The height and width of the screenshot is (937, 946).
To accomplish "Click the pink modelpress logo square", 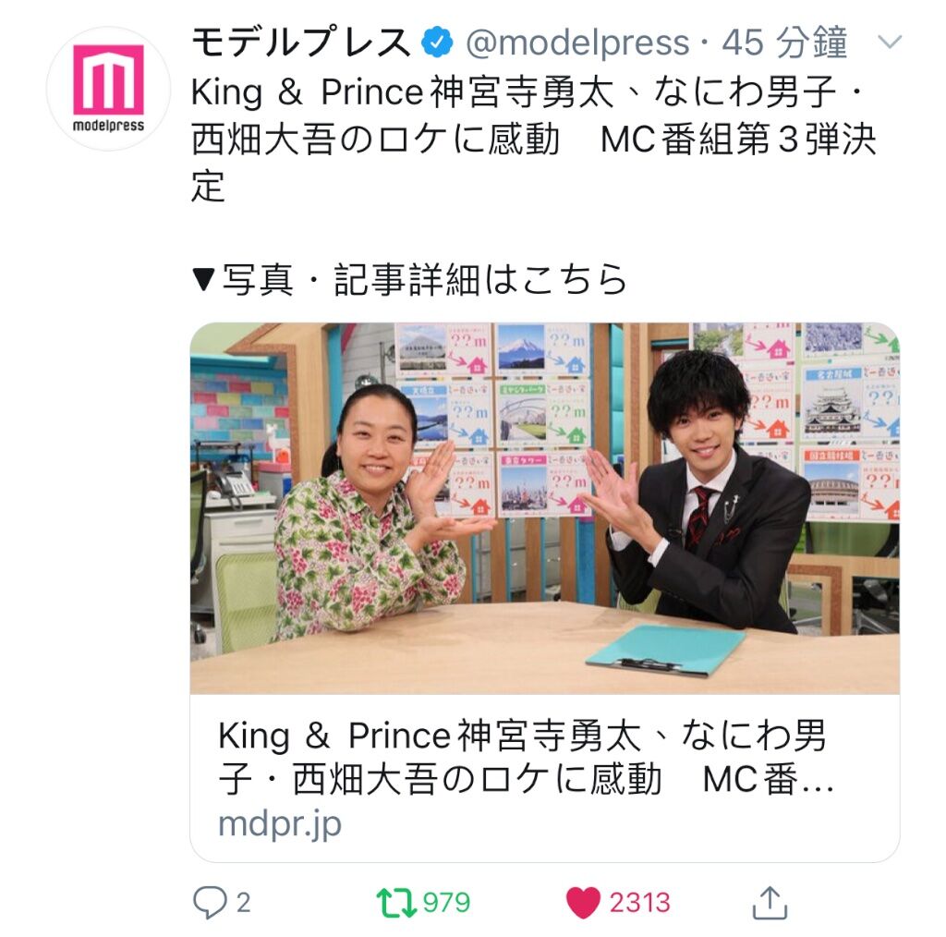I will pos(109,79).
